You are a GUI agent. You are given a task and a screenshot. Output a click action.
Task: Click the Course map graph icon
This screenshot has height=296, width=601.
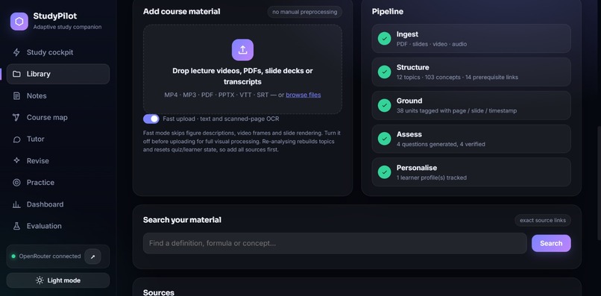click(x=16, y=117)
